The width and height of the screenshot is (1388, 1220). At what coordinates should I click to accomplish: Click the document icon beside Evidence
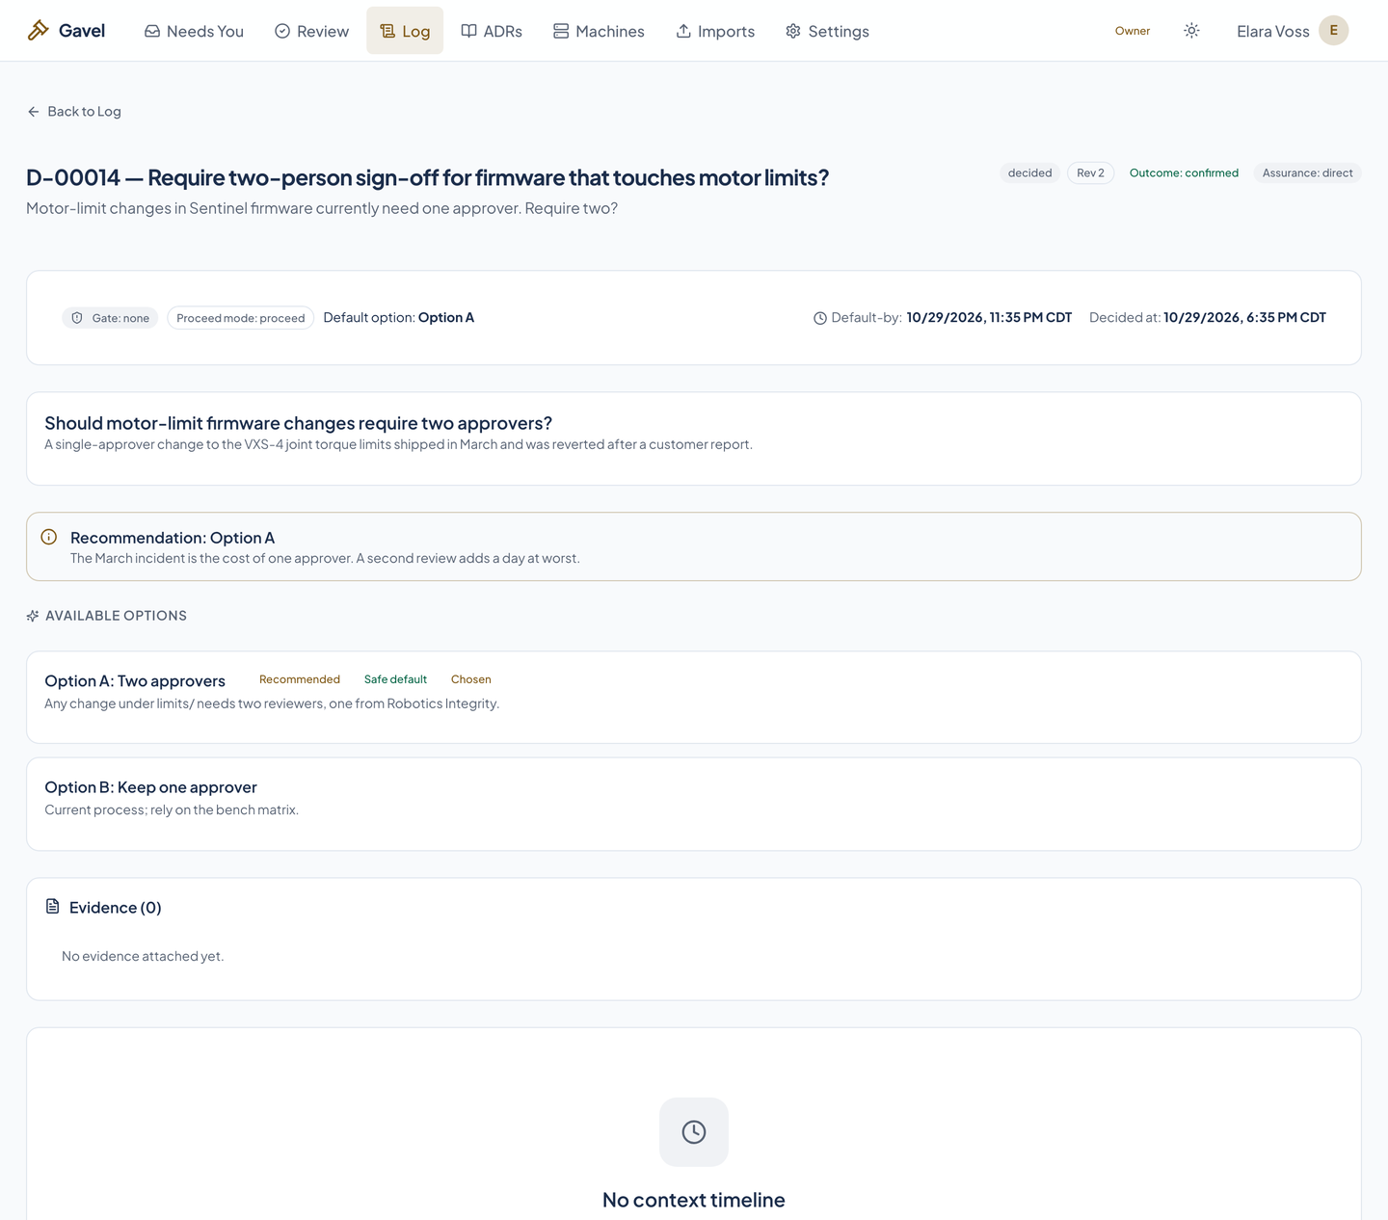point(53,906)
